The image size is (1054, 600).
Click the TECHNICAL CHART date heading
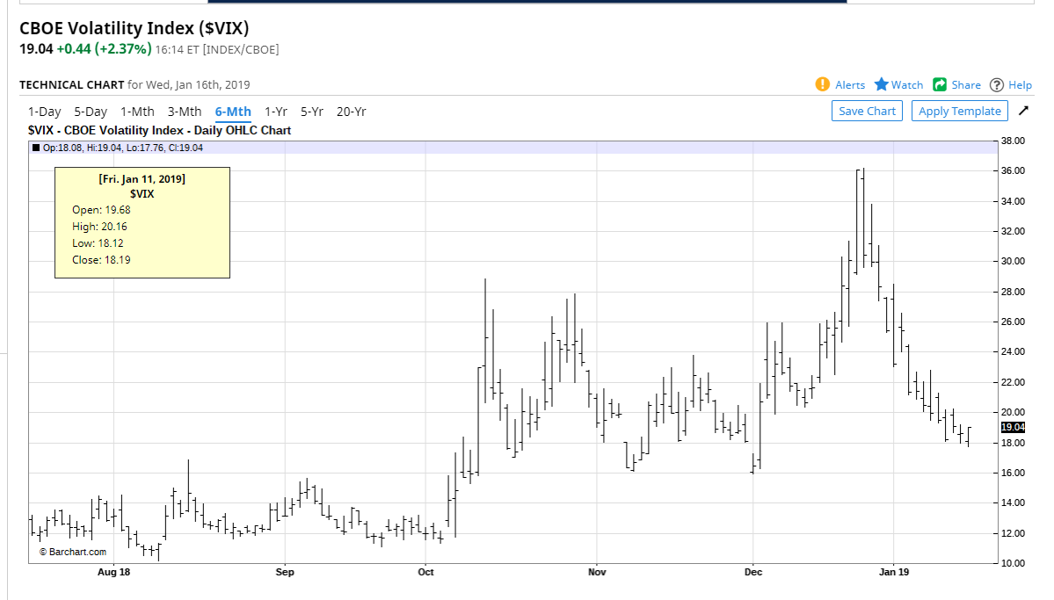[x=134, y=84]
